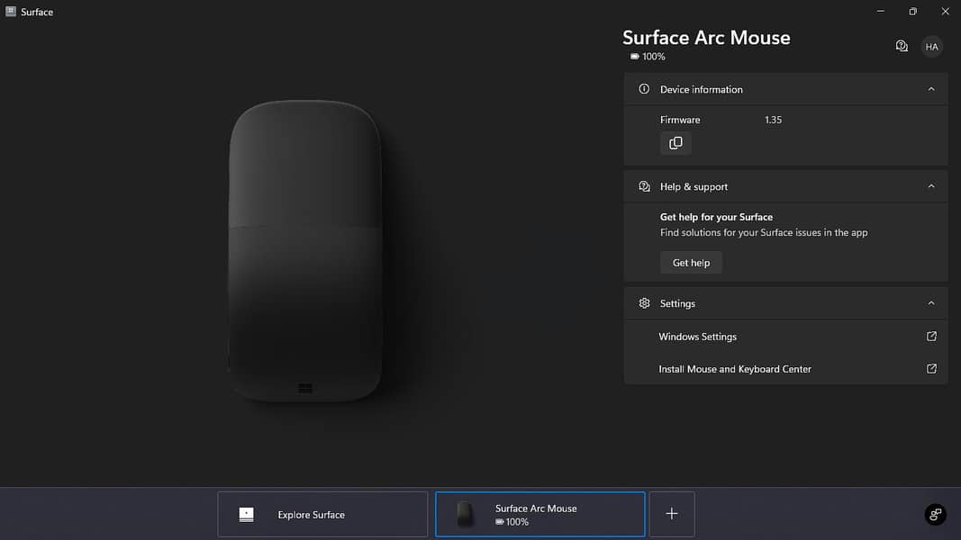Click the plus button to add a device
Screen dimensions: 961x540
pos(671,514)
